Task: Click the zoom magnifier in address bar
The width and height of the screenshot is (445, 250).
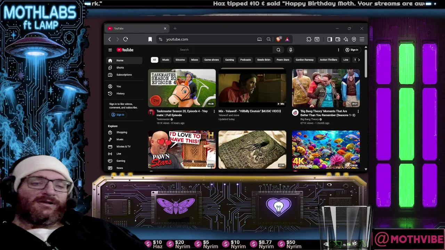Action: click(x=269, y=39)
